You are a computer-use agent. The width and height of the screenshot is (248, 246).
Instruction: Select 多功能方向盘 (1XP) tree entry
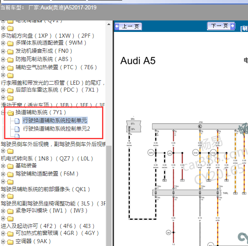pyautogui.click(x=48, y=36)
